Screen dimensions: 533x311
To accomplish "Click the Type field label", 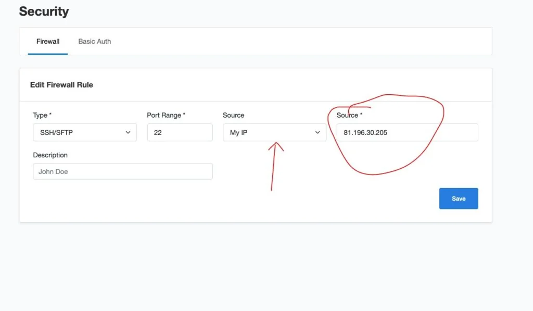I will click(42, 115).
